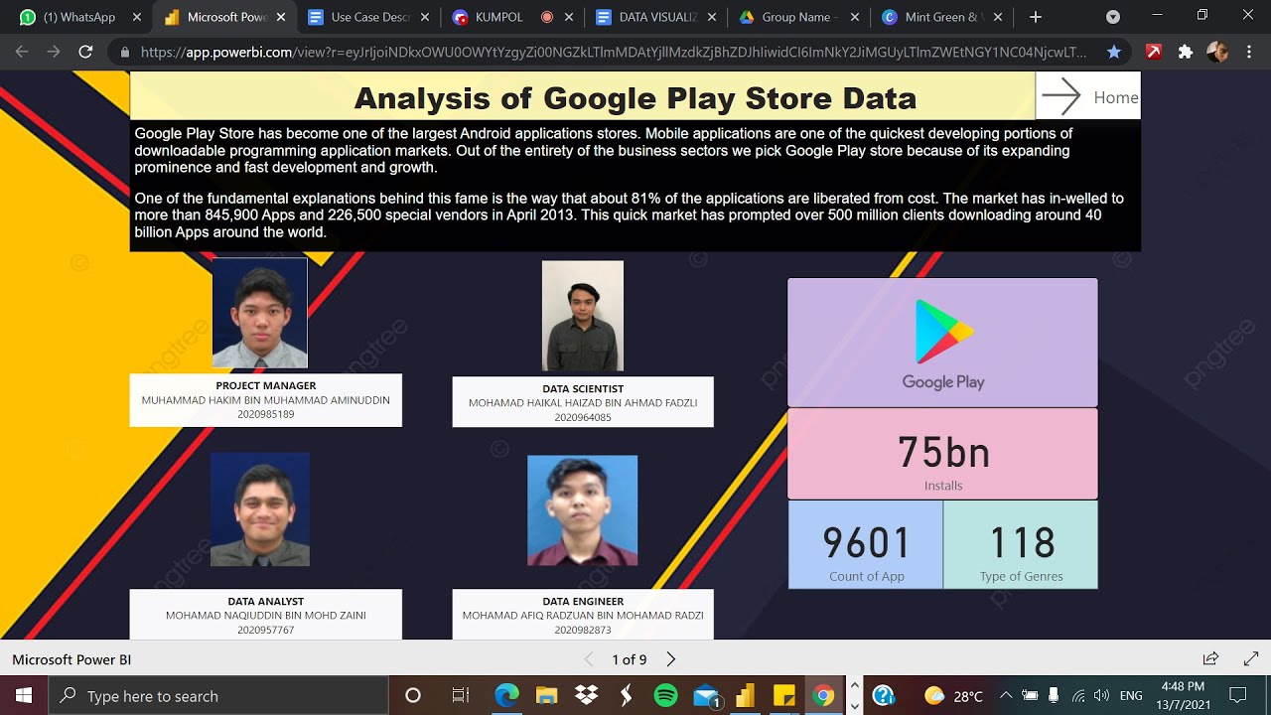Open the red arrow extension icon

click(x=1154, y=52)
